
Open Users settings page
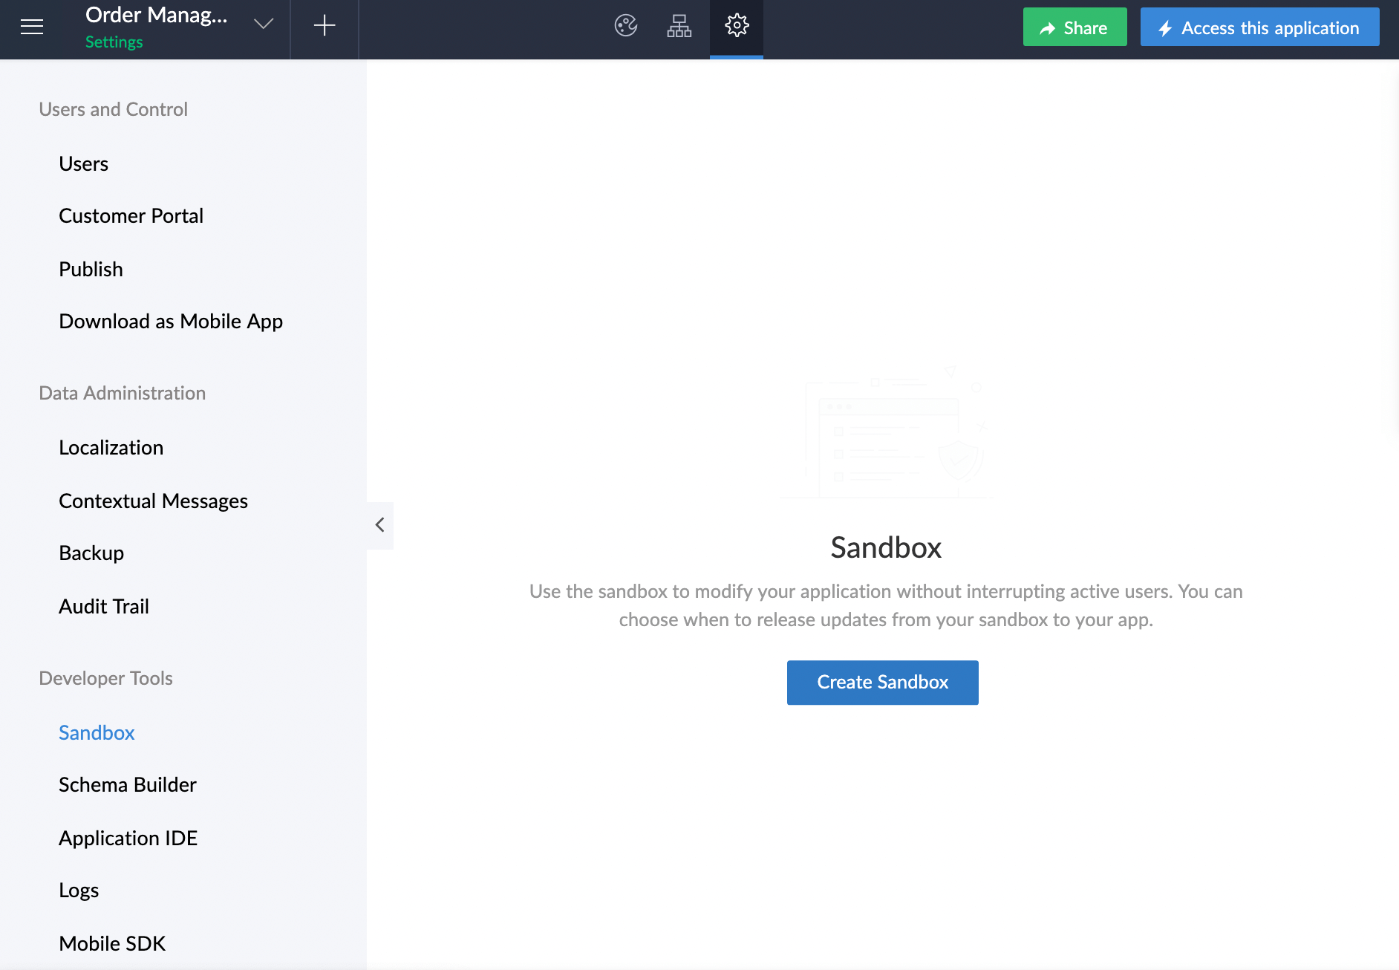[83, 164]
